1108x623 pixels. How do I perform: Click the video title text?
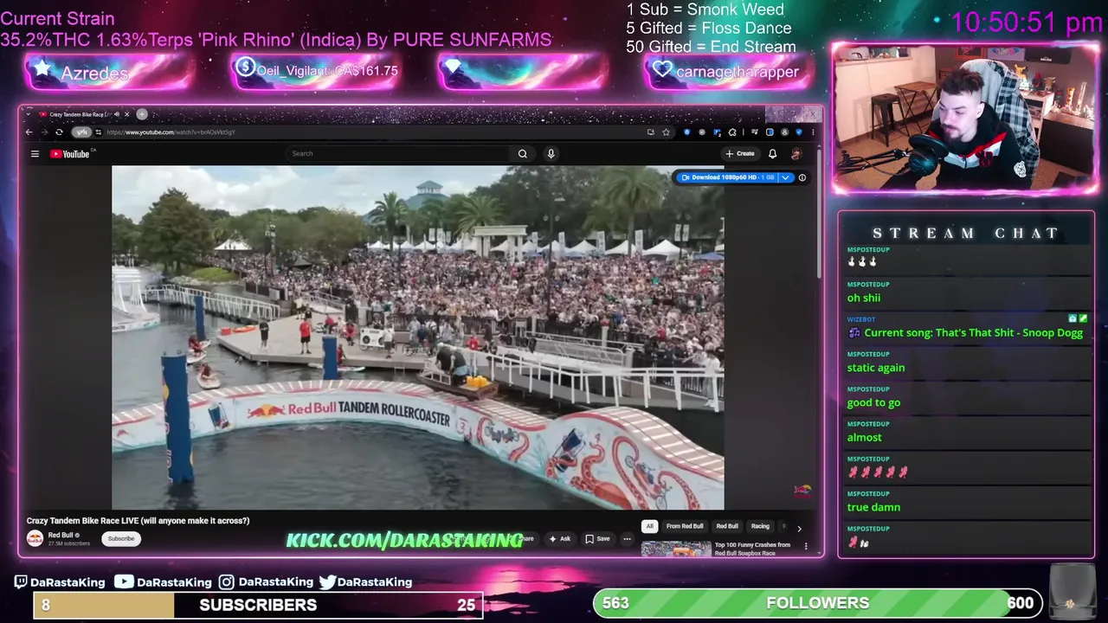[138, 521]
